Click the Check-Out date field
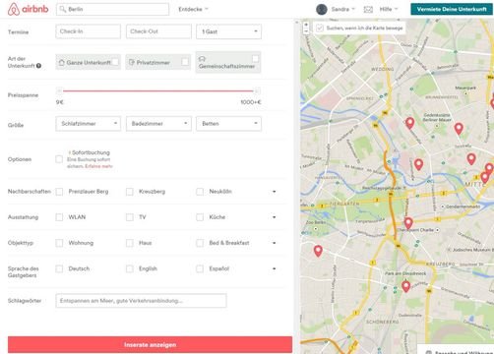Screen dimensions: 494x354 [158, 31]
